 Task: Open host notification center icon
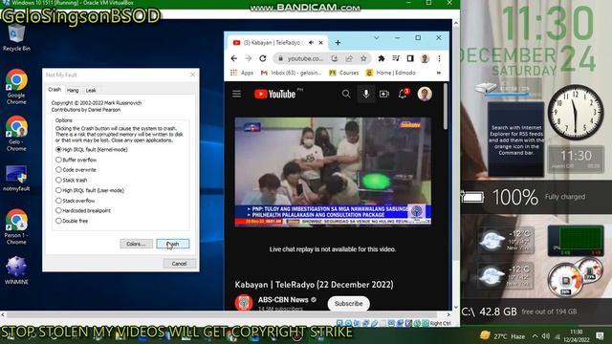click(600, 335)
